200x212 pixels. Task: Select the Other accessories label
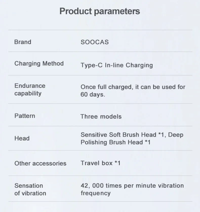pyautogui.click(x=40, y=163)
